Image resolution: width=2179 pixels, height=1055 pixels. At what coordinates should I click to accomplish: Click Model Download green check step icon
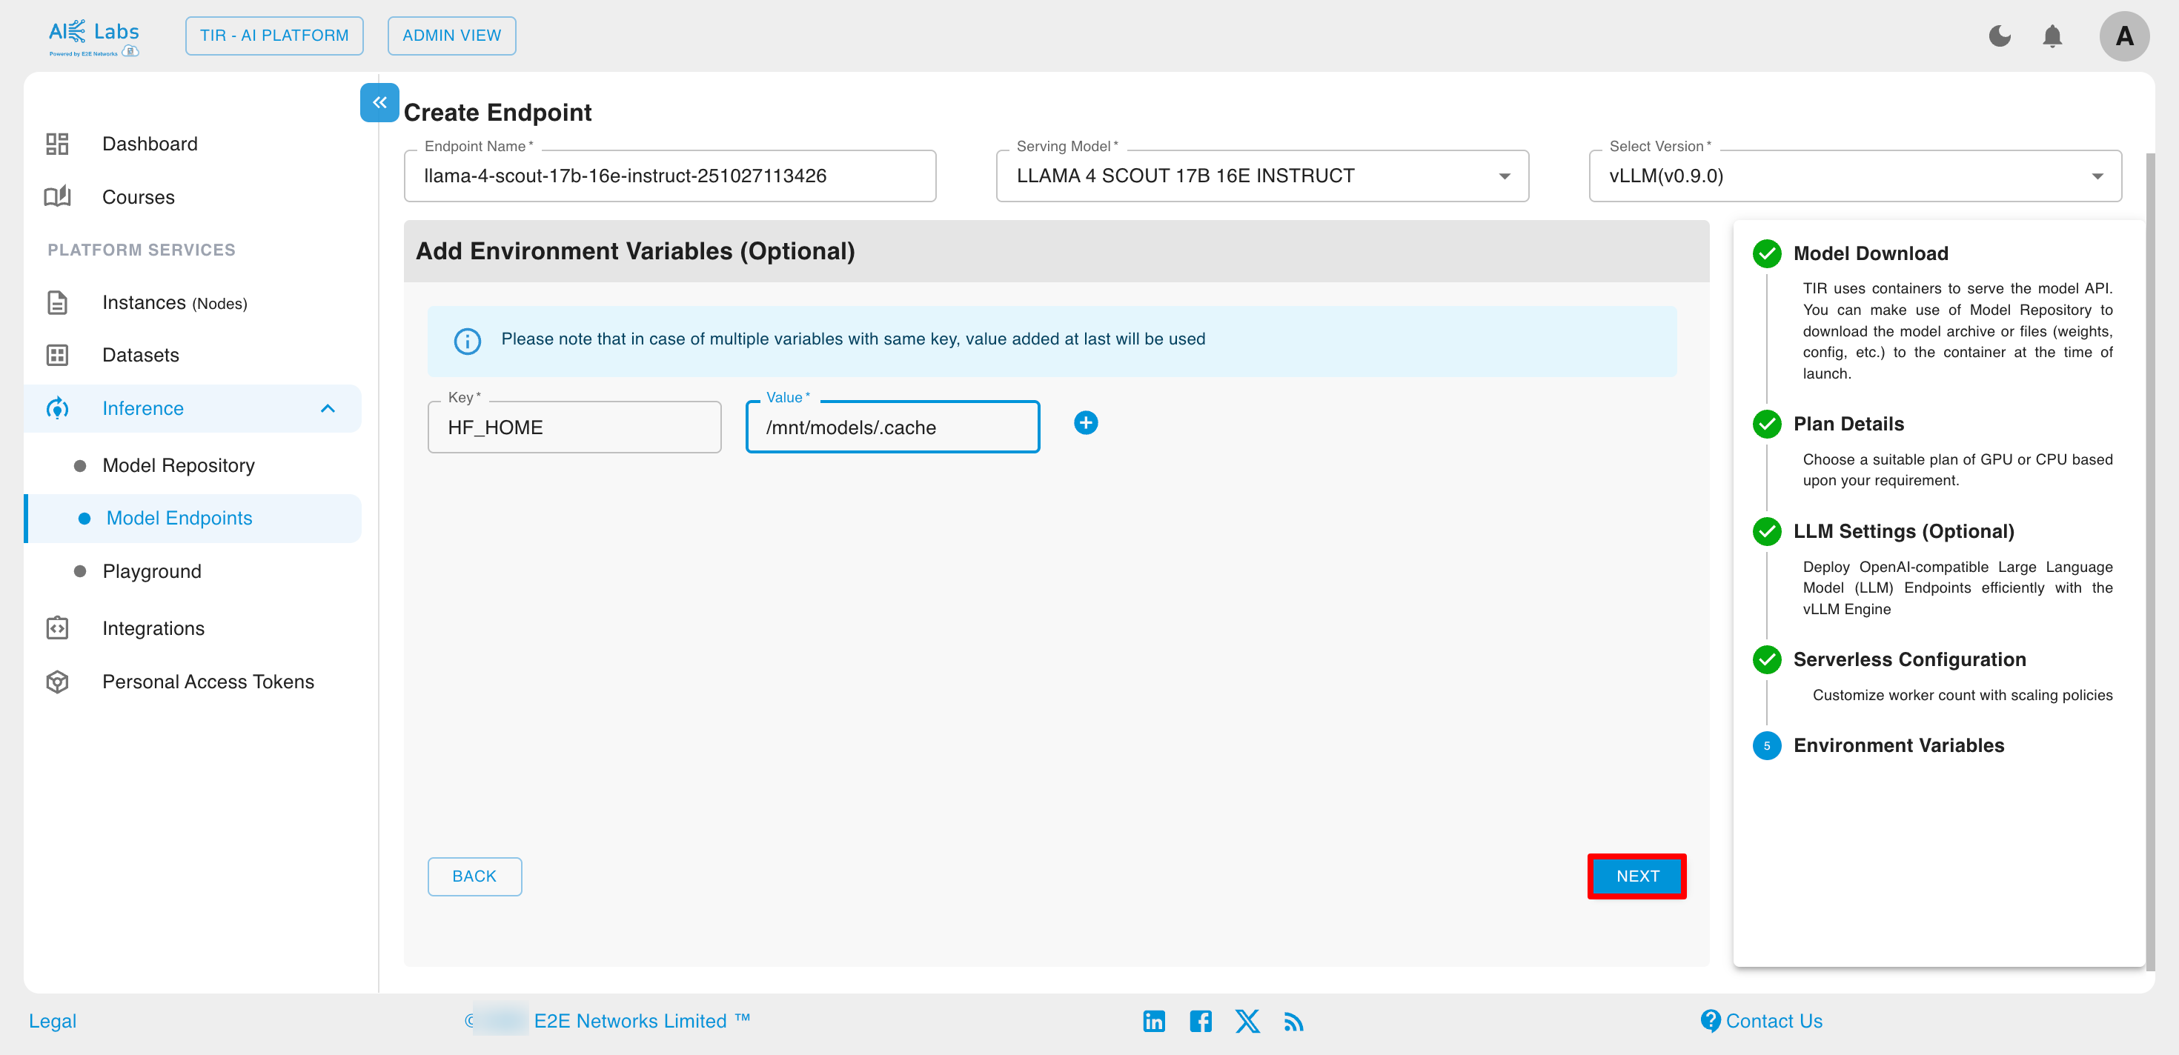[x=1766, y=253]
